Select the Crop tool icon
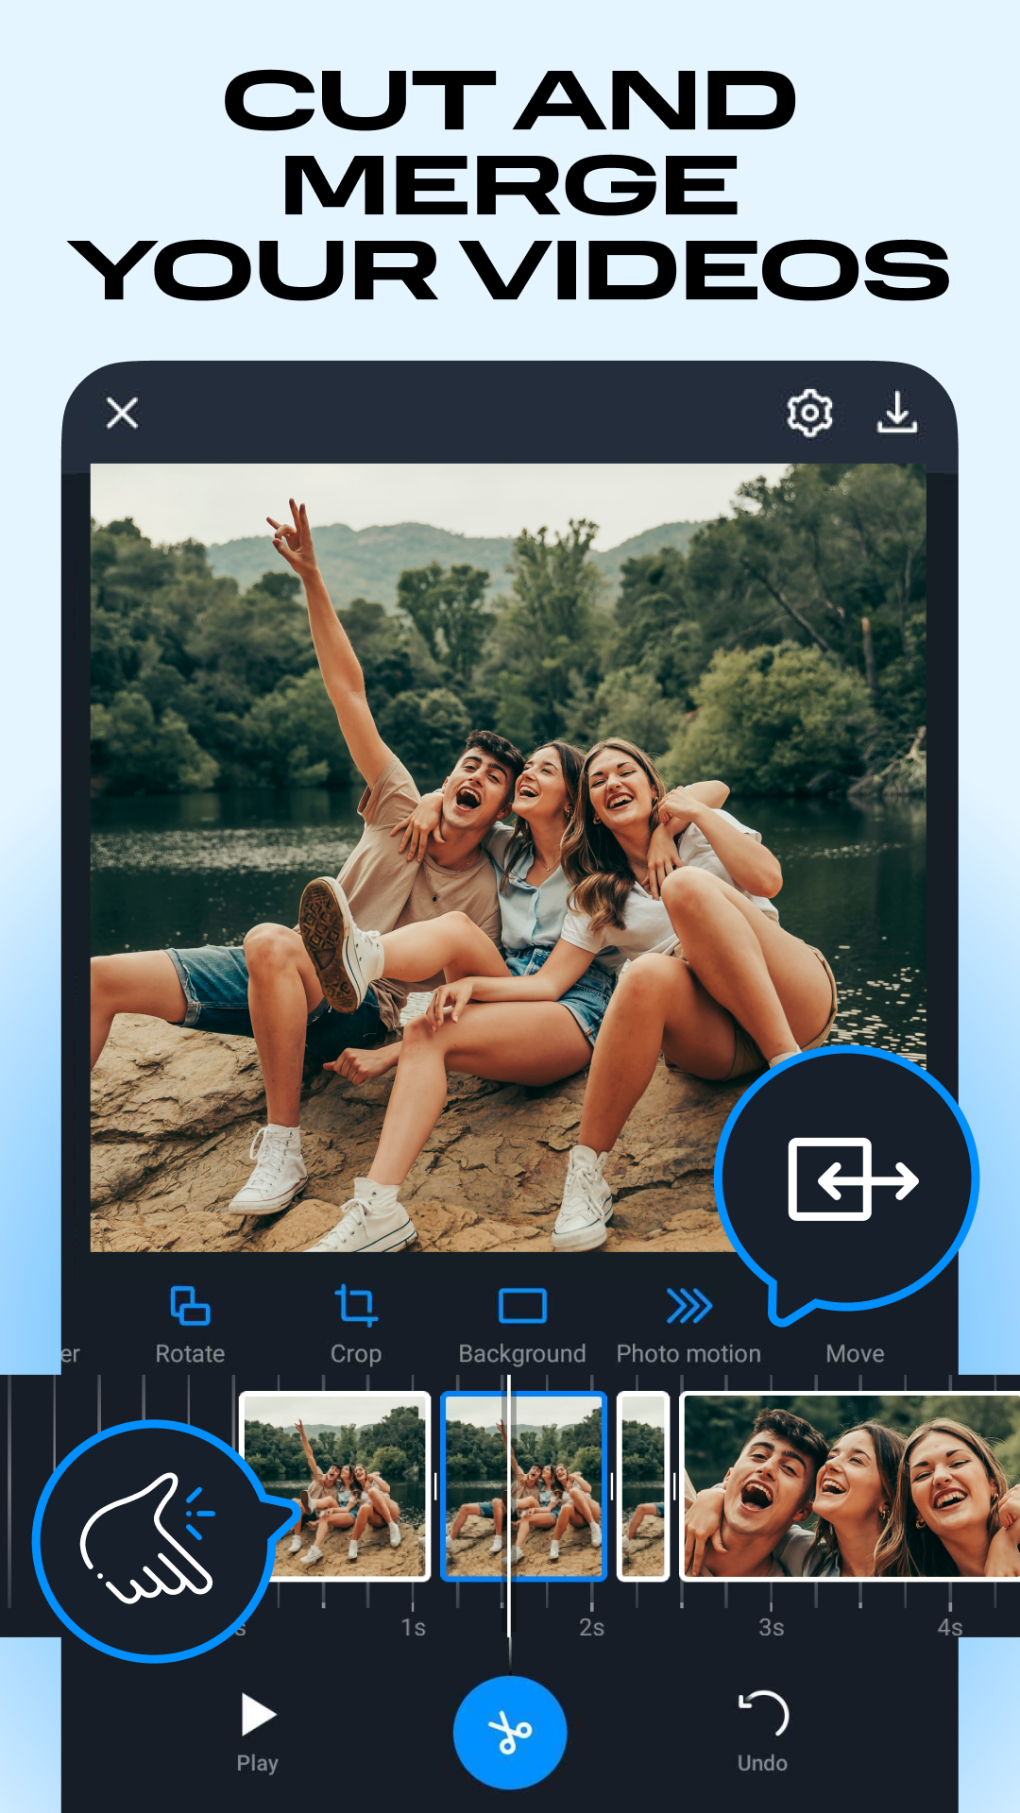Image resolution: width=1020 pixels, height=1813 pixels. [355, 1306]
